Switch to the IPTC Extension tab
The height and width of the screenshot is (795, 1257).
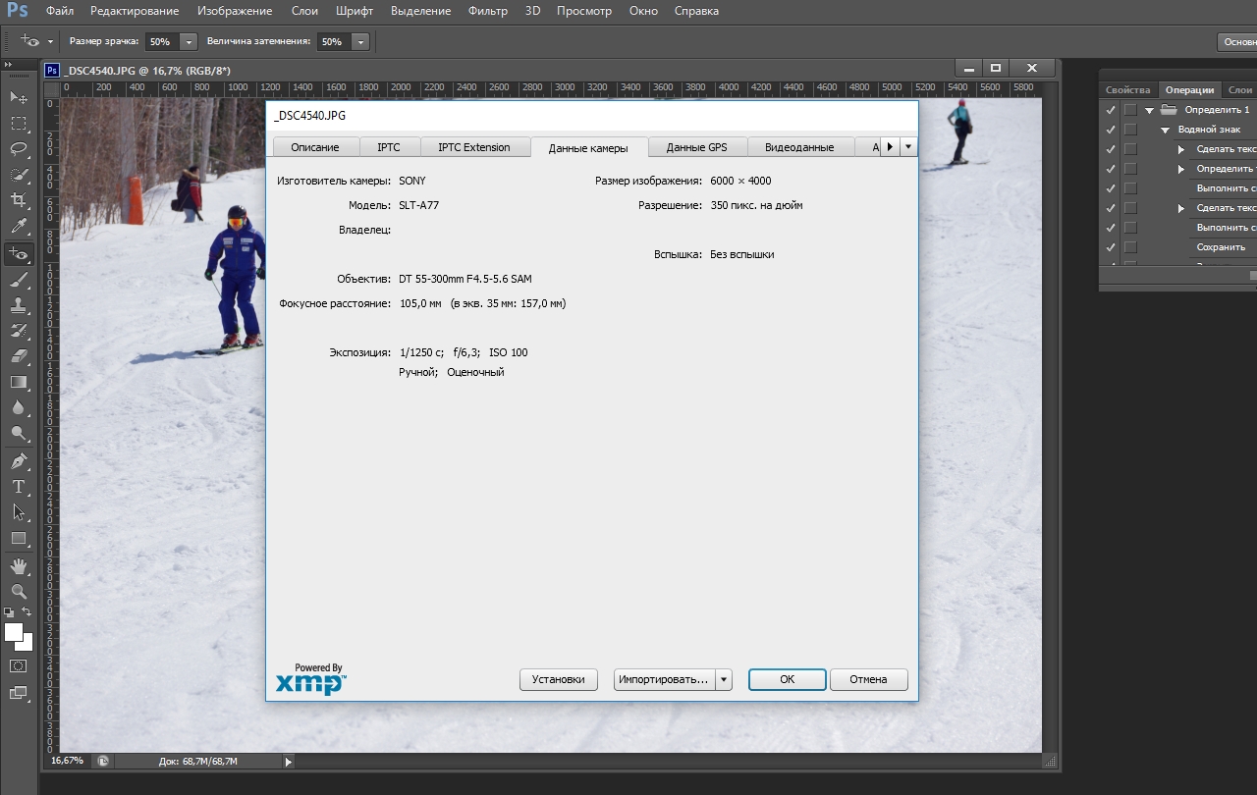point(474,147)
